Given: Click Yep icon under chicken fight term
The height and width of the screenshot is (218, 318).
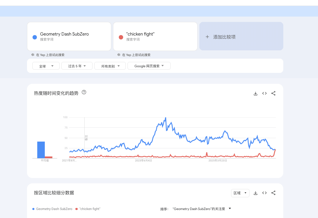Looking at the screenshot, I should point(119,55).
